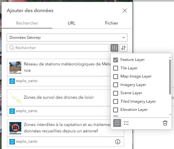Enable the Tile Layer checkbox
174x149 pixels.
(116, 68)
